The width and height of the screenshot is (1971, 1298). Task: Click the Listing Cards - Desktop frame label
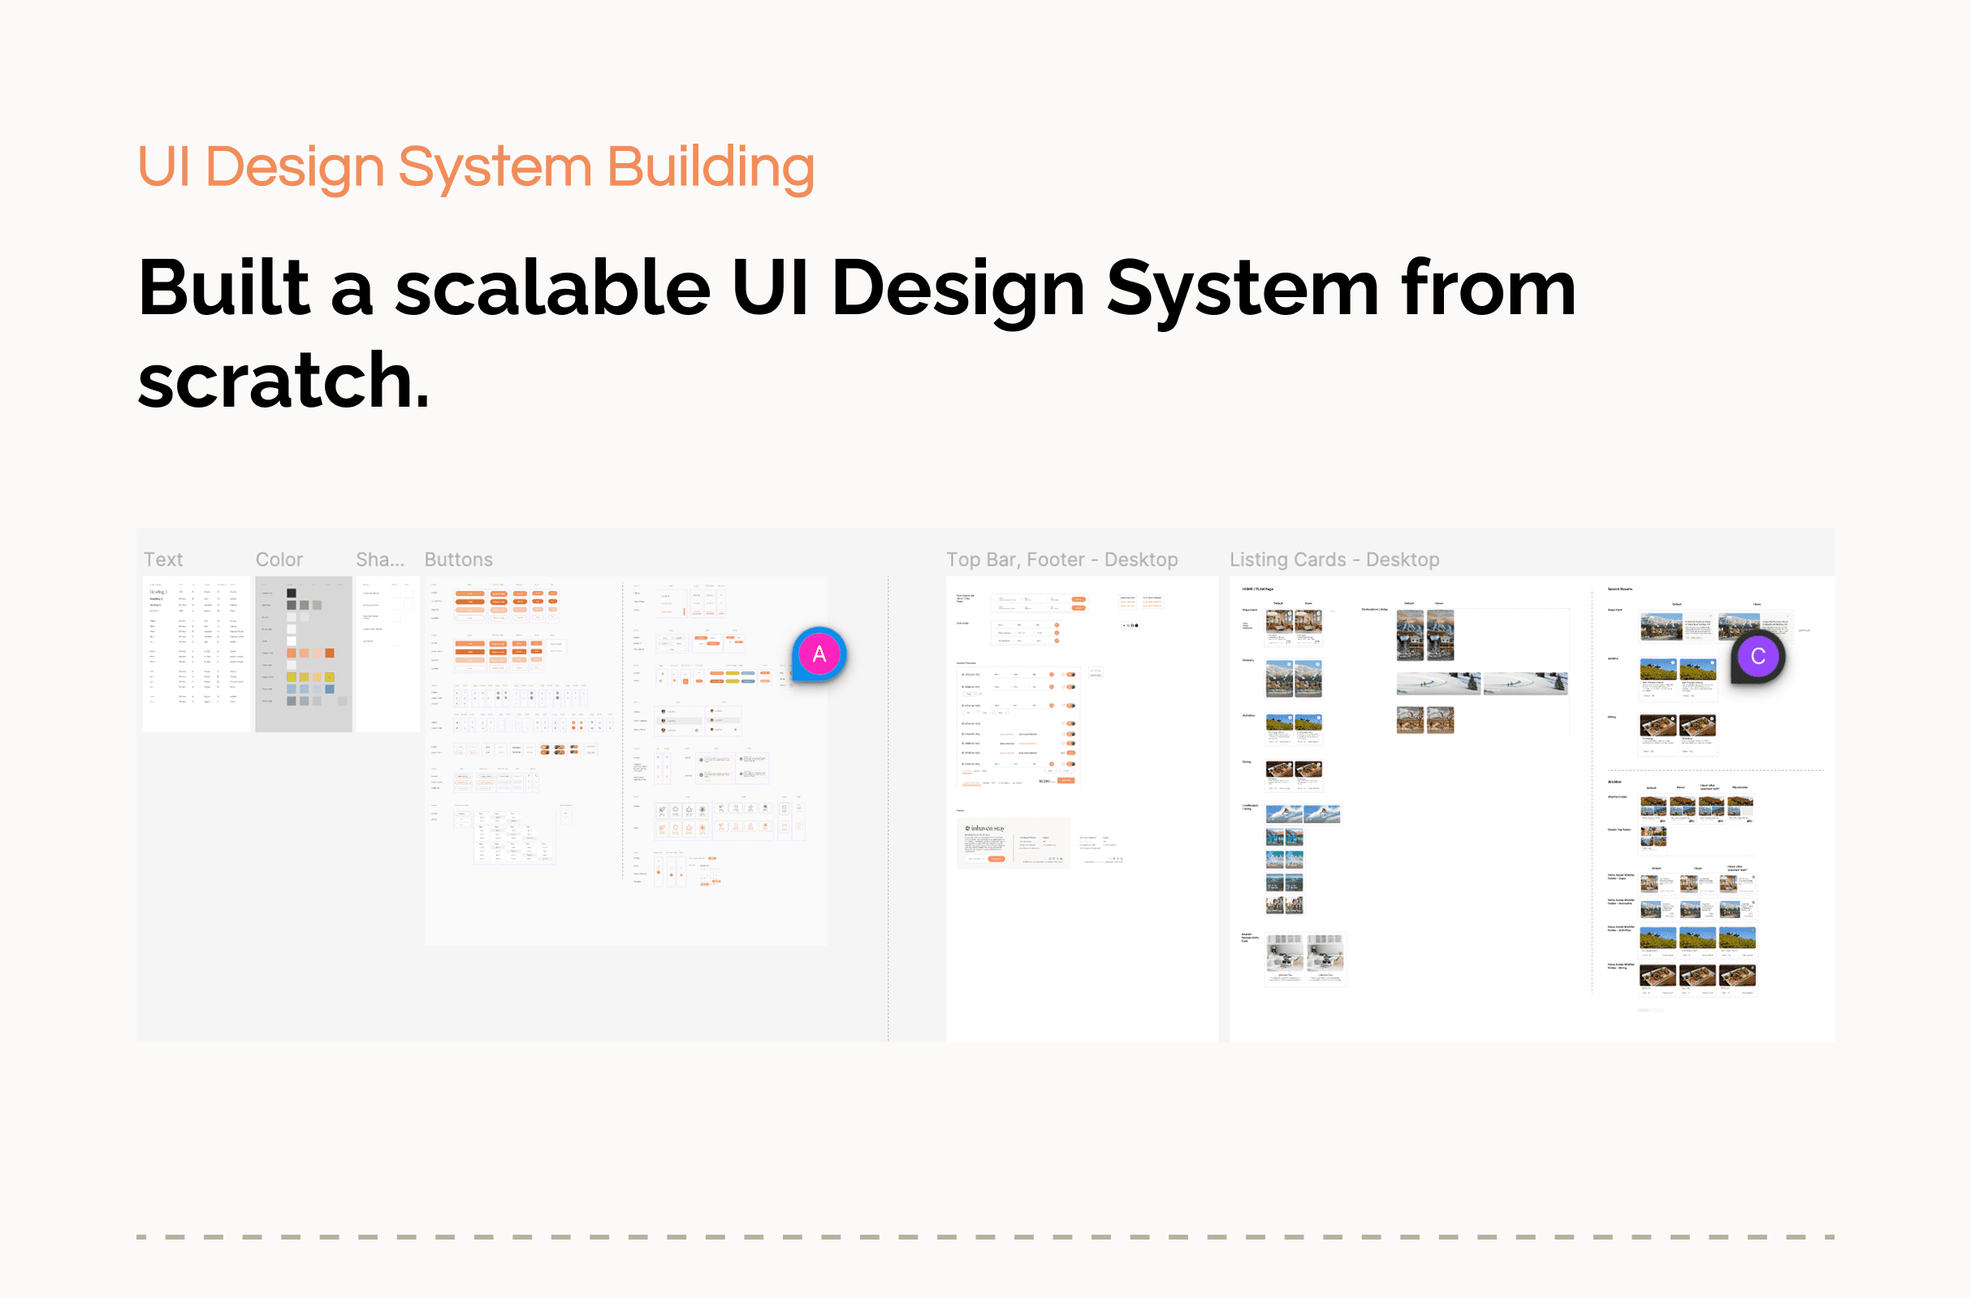pyautogui.click(x=1334, y=559)
